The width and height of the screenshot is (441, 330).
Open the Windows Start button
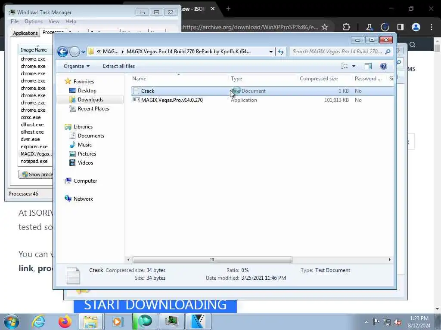tap(12, 321)
